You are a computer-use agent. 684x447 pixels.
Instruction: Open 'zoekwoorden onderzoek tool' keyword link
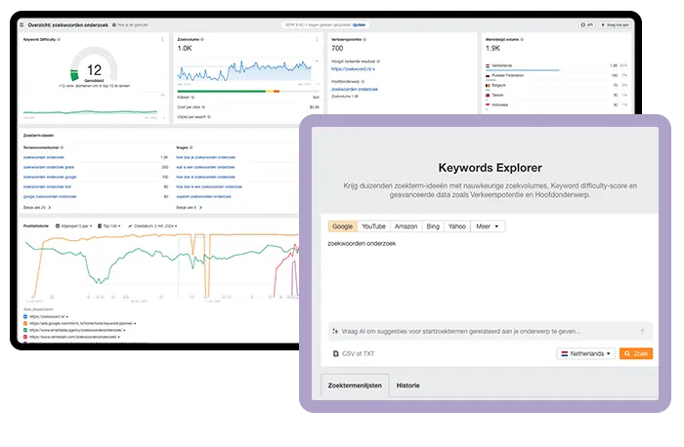[47, 187]
